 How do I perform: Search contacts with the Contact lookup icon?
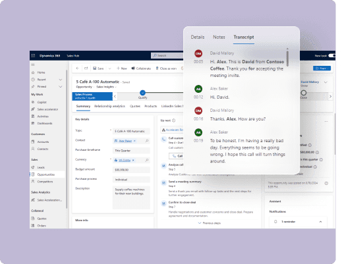147,141
